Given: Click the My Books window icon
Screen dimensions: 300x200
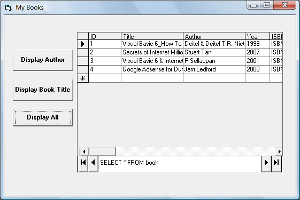Looking at the screenshot, I should coord(9,8).
